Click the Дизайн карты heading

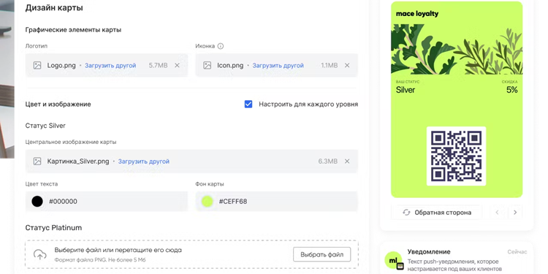54,8
